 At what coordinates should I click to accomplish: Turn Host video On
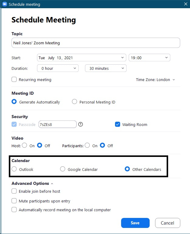[25, 145]
